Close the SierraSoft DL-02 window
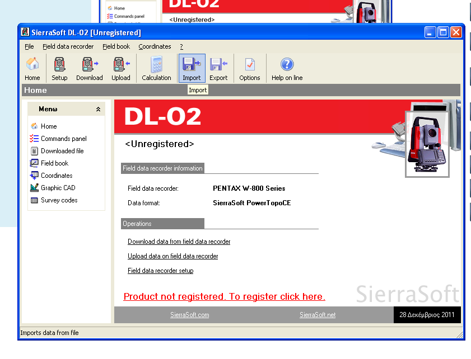Image resolution: width=471 pixels, height=359 pixels. click(456, 32)
